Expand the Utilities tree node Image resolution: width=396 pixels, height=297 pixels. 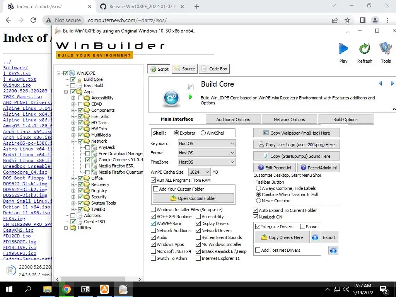click(x=66, y=228)
